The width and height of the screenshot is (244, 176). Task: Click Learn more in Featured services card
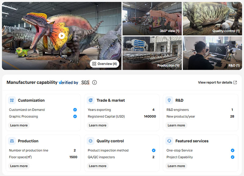176,166
